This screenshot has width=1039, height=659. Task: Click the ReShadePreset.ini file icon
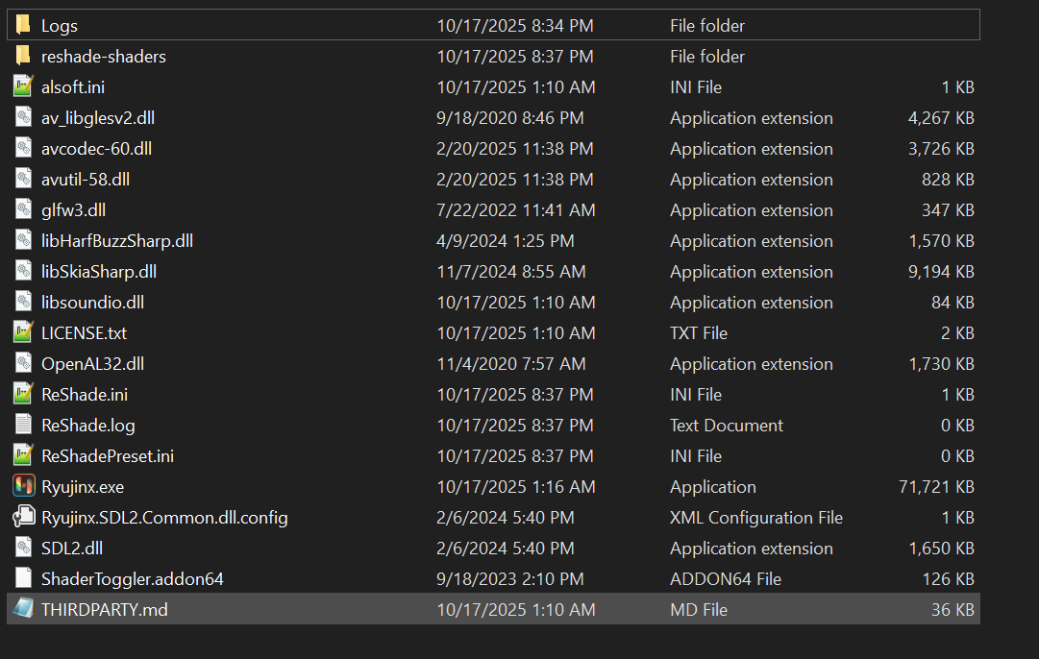click(23, 455)
